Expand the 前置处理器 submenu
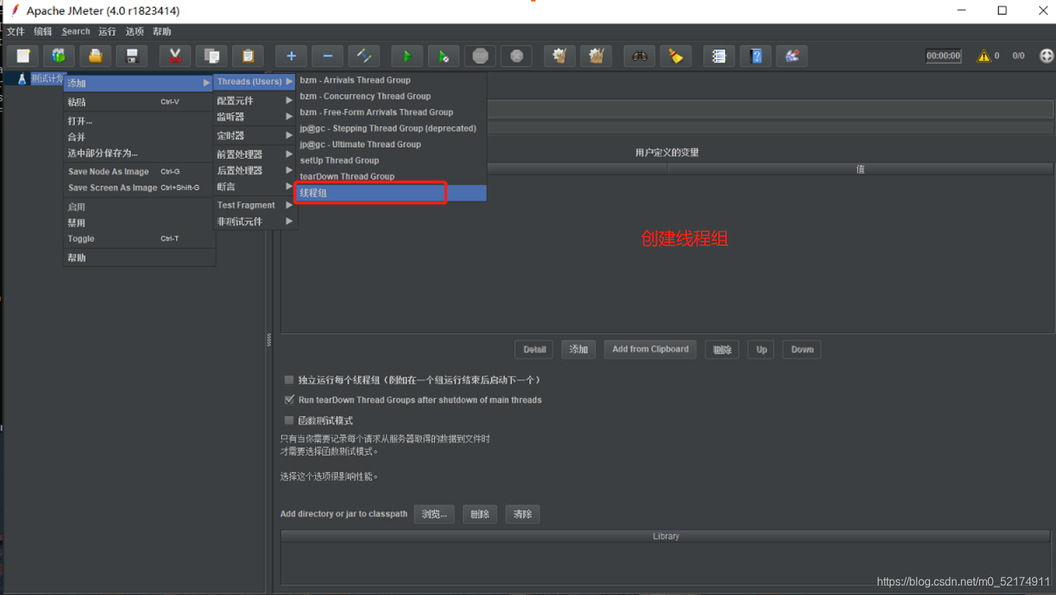The image size is (1056, 595). pos(255,154)
